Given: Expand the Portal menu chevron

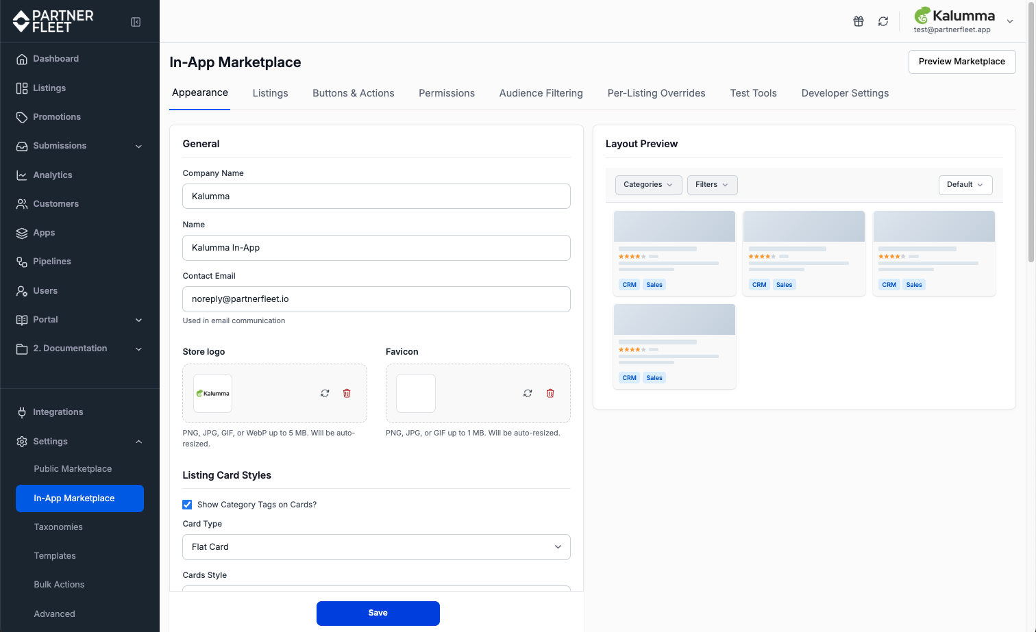Looking at the screenshot, I should pos(138,320).
